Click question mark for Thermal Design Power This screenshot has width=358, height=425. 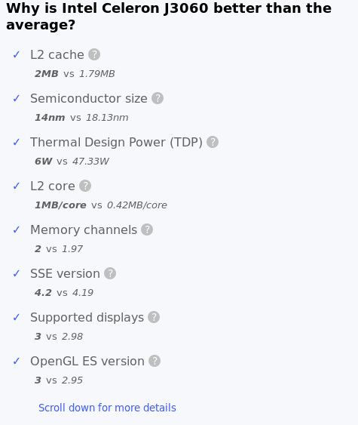(213, 142)
